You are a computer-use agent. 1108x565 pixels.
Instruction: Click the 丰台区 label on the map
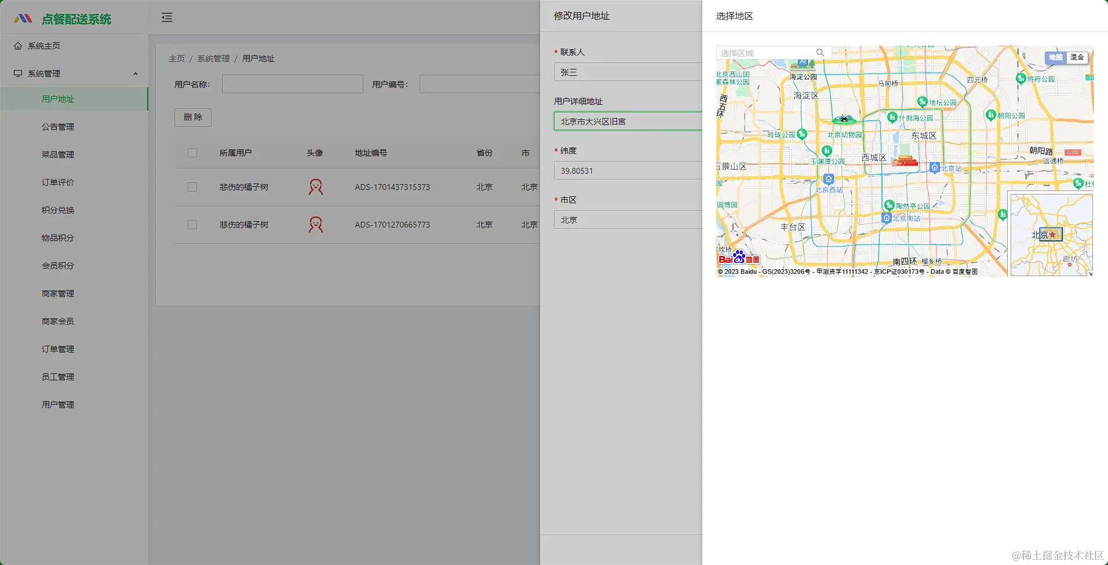coord(793,227)
